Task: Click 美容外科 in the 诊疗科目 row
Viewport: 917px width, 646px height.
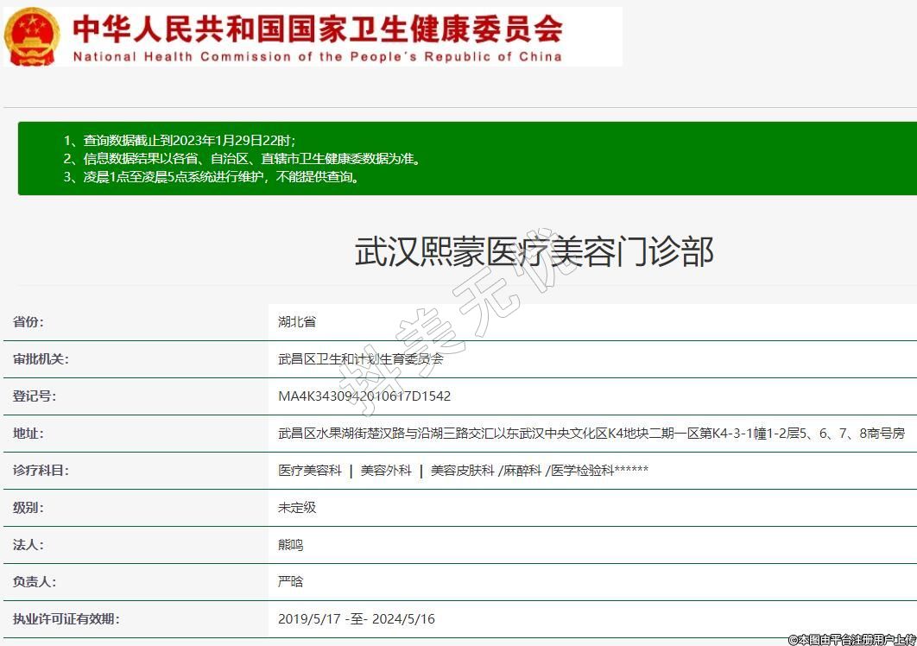Action: click(386, 471)
